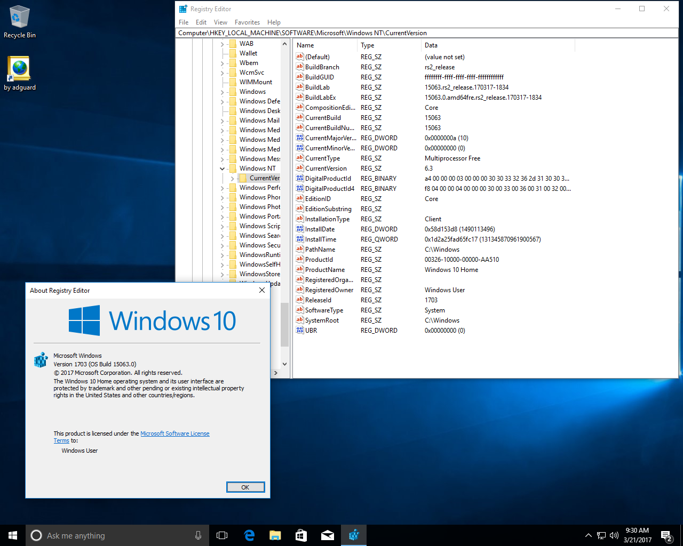Viewport: 683px width, 546px height.
Task: Expand the WindowsRuntime tree node
Action: tap(223, 255)
